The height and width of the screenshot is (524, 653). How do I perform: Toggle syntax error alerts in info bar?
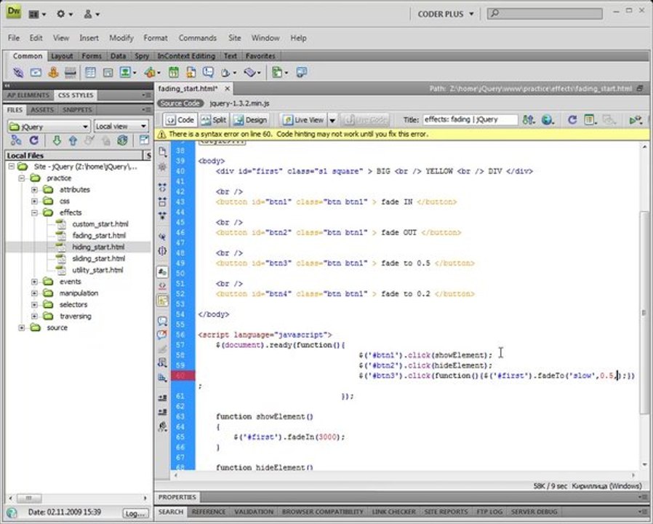pos(162,300)
